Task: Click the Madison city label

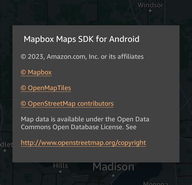Action: coord(113,167)
